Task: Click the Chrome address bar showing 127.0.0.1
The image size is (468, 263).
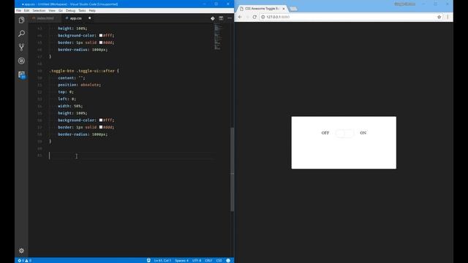Action: pos(350,17)
